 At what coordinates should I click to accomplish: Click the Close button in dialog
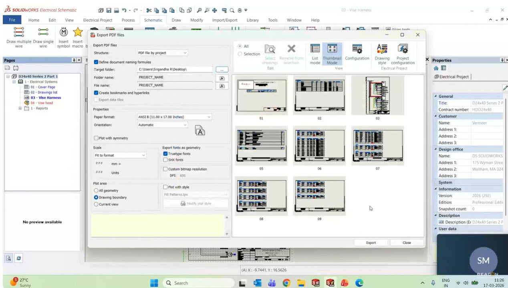(x=407, y=243)
